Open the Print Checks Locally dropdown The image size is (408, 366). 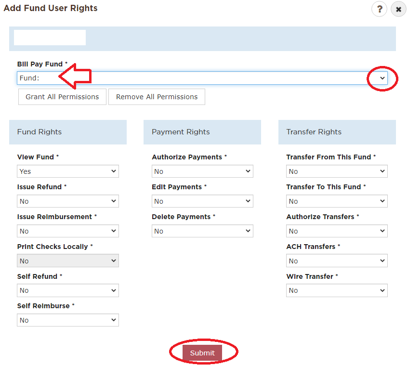[x=68, y=261]
